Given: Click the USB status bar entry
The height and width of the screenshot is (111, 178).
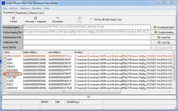Looking at the screenshot, I should (58, 102).
